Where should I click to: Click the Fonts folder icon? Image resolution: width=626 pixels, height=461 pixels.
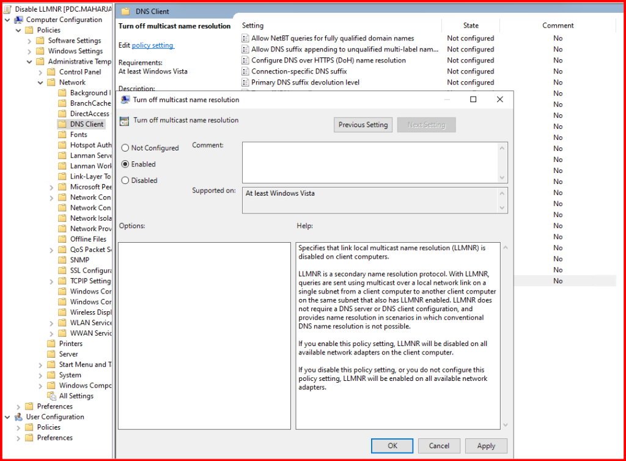click(62, 135)
